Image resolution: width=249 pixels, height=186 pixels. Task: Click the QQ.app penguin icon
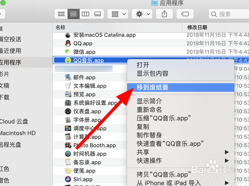pyautogui.click(x=68, y=43)
